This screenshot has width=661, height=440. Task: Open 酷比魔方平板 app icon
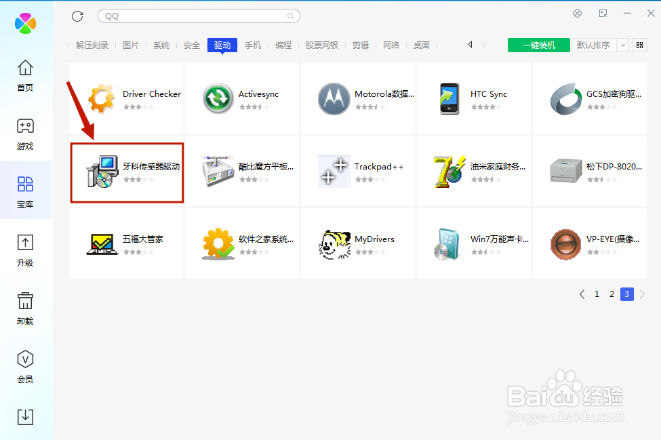click(x=218, y=171)
